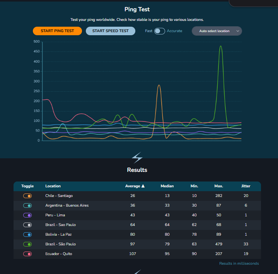
Task: Sort the table by Max. column
Action: (x=218, y=186)
